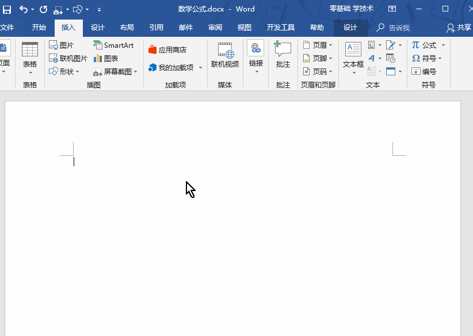Expand the 页脚 footer dropdown

[x=331, y=58]
